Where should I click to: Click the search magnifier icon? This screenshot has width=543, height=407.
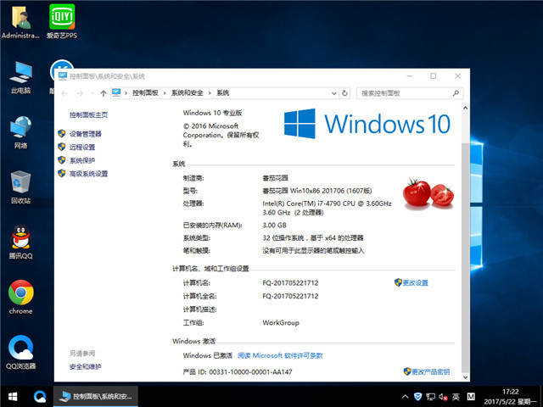pos(456,93)
